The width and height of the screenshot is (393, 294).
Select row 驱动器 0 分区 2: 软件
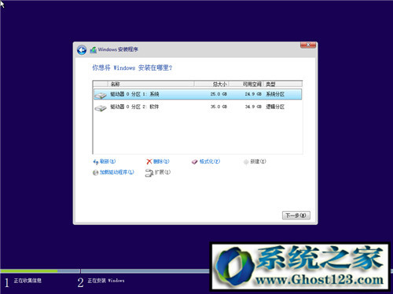197,107
